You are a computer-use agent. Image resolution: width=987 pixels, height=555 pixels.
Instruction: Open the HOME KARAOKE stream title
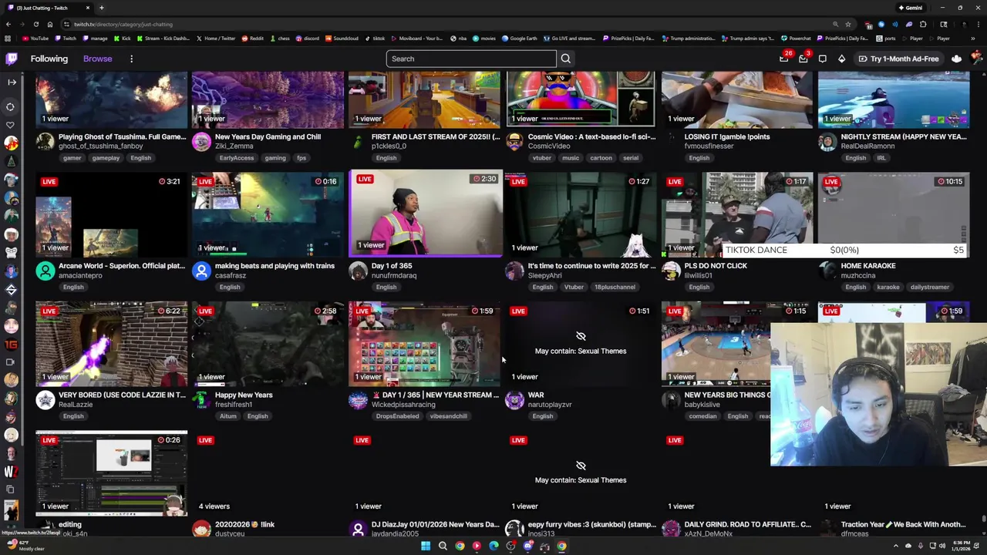pyautogui.click(x=868, y=266)
